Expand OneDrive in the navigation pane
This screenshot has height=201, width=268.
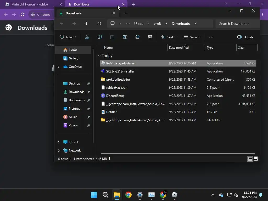click(59, 67)
